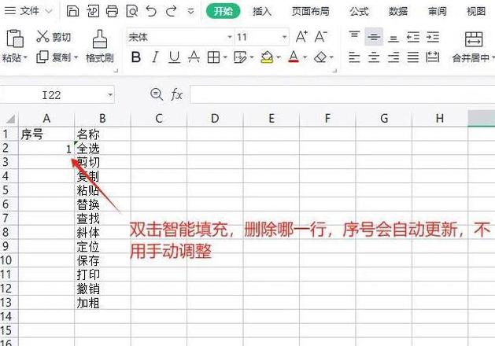Click the Save icon in quick access toolbar
The height and width of the screenshot is (346, 495).
coord(72,11)
